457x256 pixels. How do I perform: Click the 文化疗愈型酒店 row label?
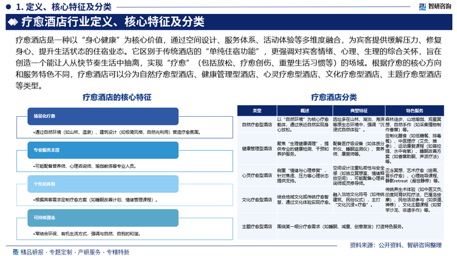tap(257, 200)
